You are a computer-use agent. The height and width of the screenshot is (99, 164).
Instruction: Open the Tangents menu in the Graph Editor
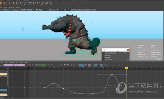(x=12, y=63)
